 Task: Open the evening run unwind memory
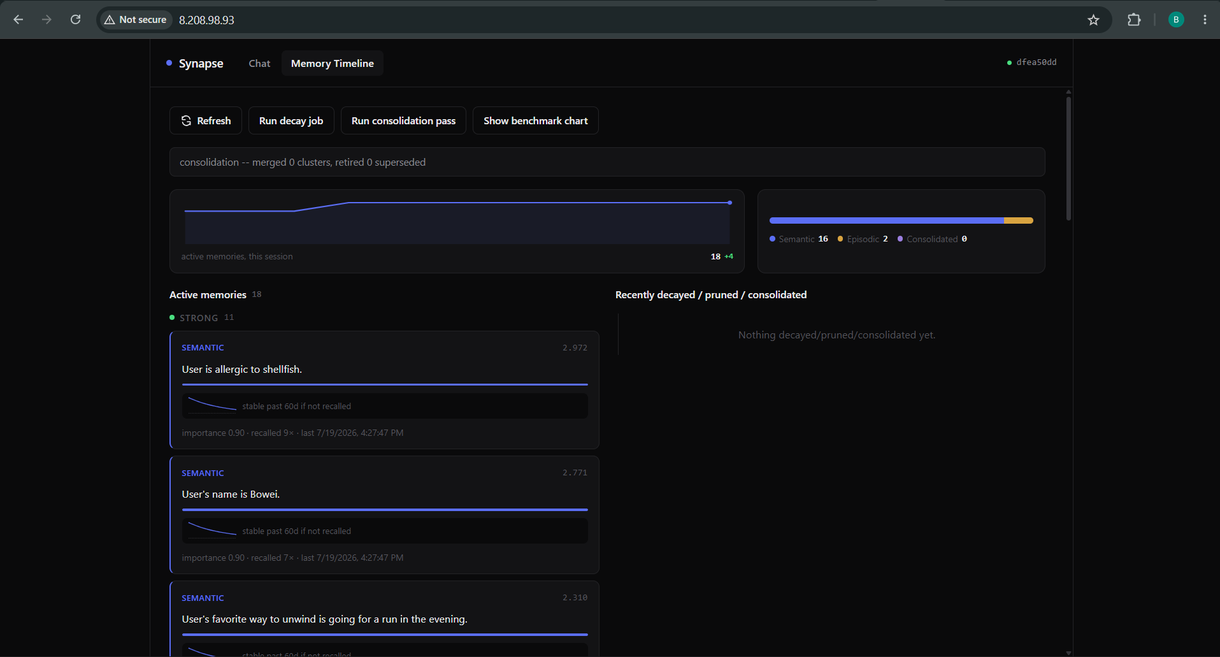coord(384,619)
